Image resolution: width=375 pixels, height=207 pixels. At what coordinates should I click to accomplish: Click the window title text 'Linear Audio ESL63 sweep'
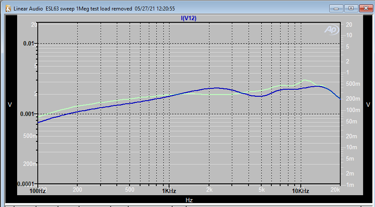44,9
